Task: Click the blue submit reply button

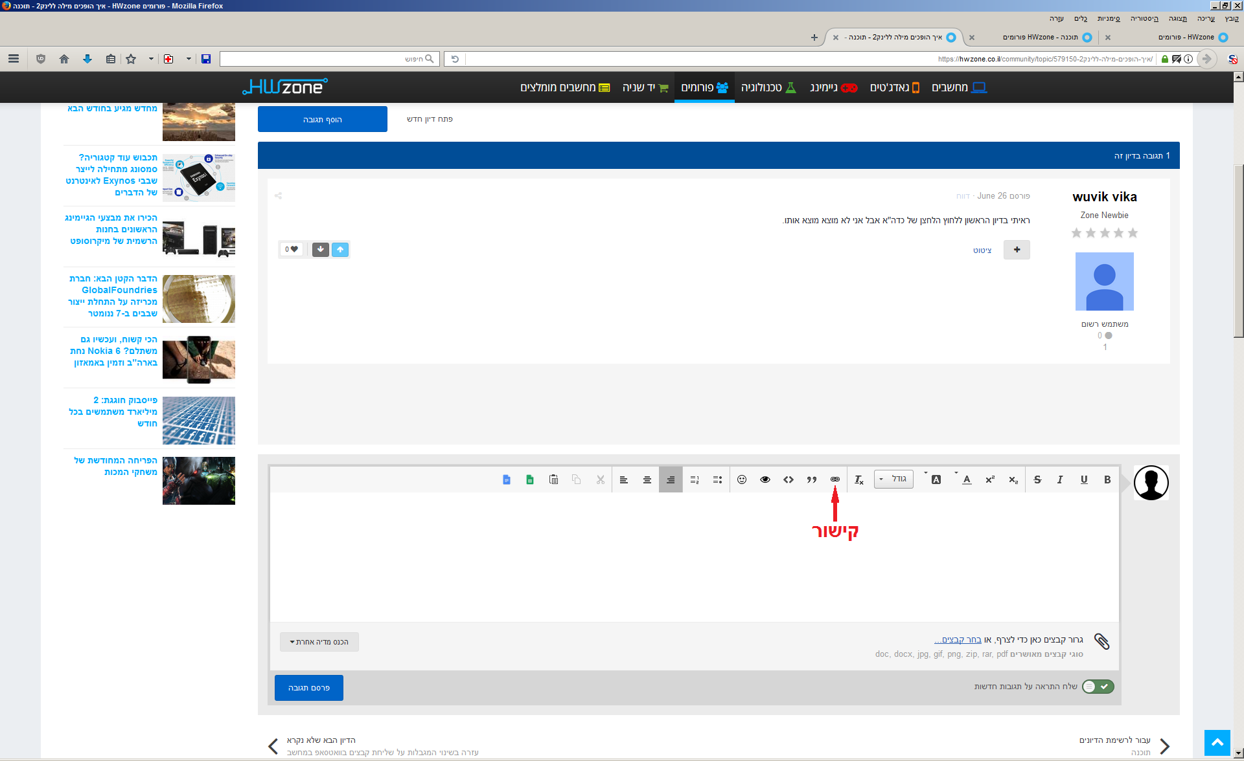Action: pyautogui.click(x=309, y=688)
